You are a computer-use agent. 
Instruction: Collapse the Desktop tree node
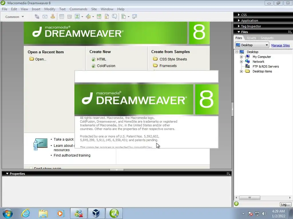pos(237,52)
